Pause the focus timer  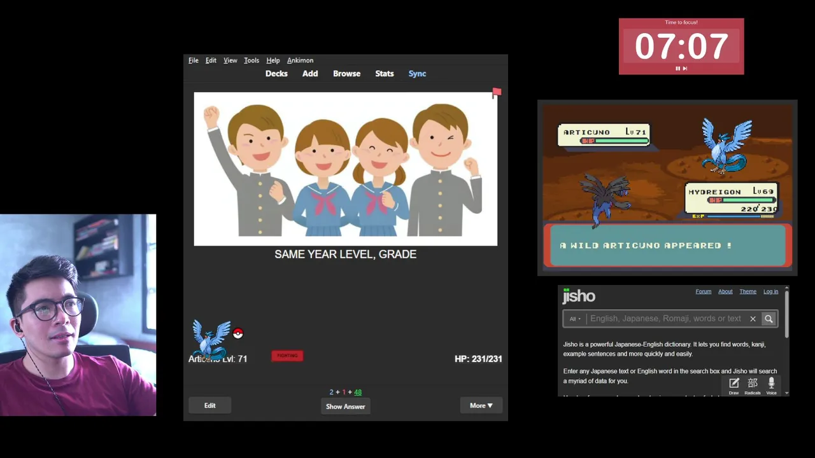(678, 68)
